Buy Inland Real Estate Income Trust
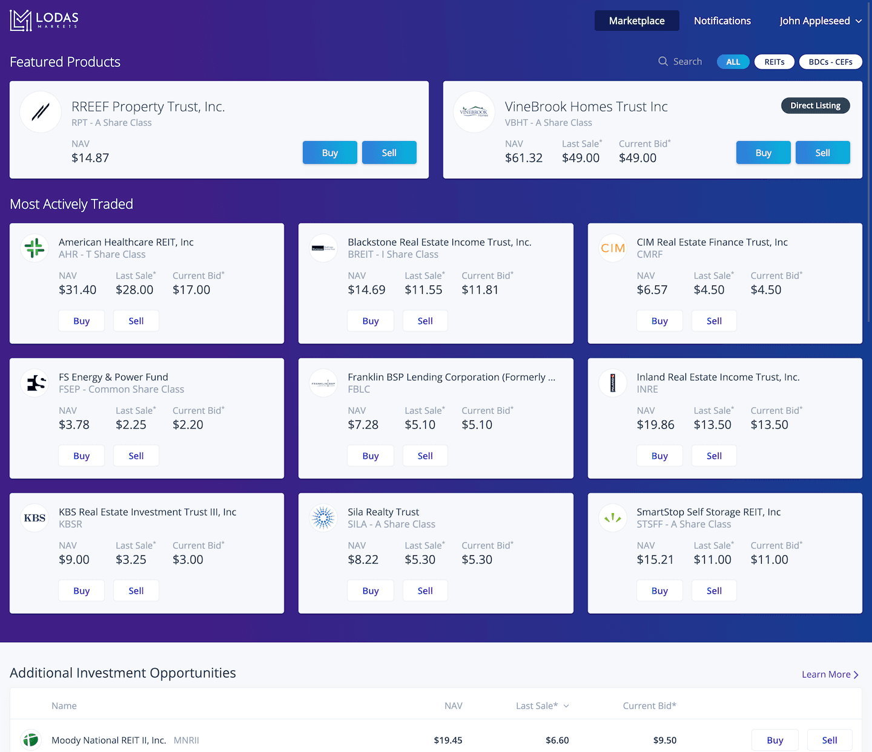Image resolution: width=872 pixels, height=752 pixels. [659, 456]
